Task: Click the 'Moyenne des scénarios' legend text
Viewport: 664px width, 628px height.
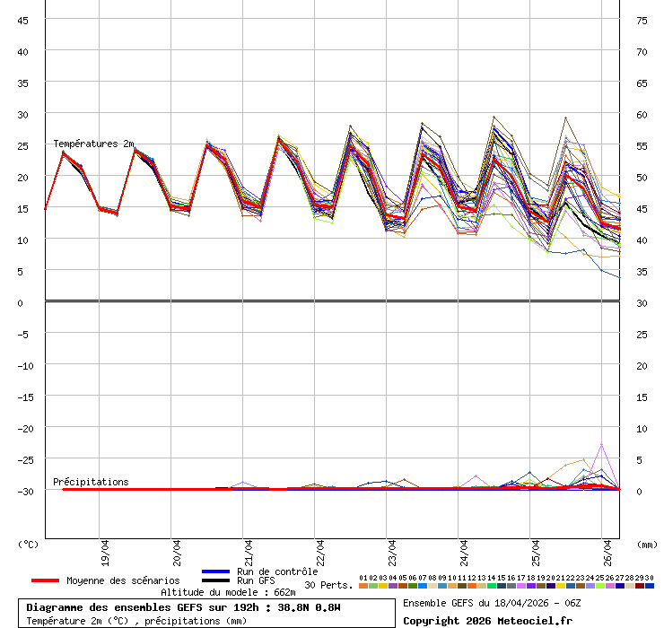Action: [x=122, y=580]
